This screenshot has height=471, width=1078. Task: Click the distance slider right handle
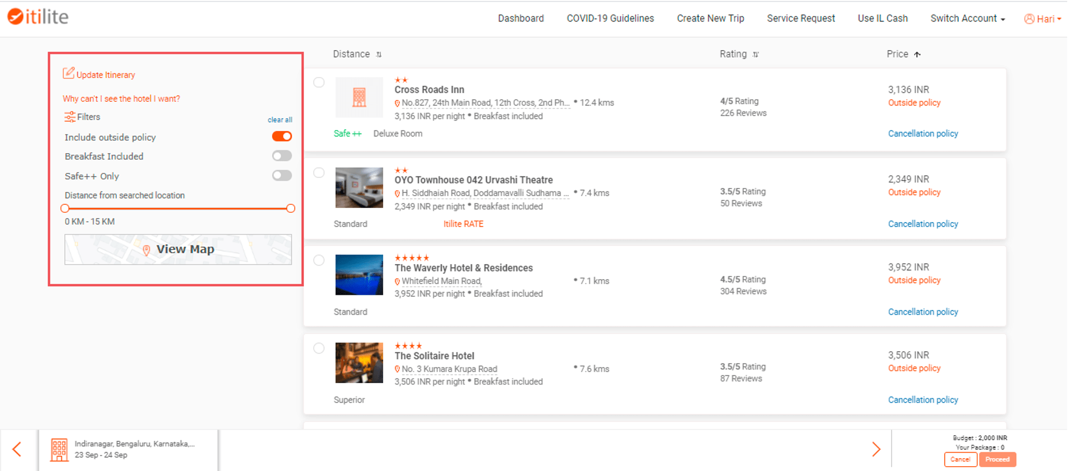click(x=291, y=209)
